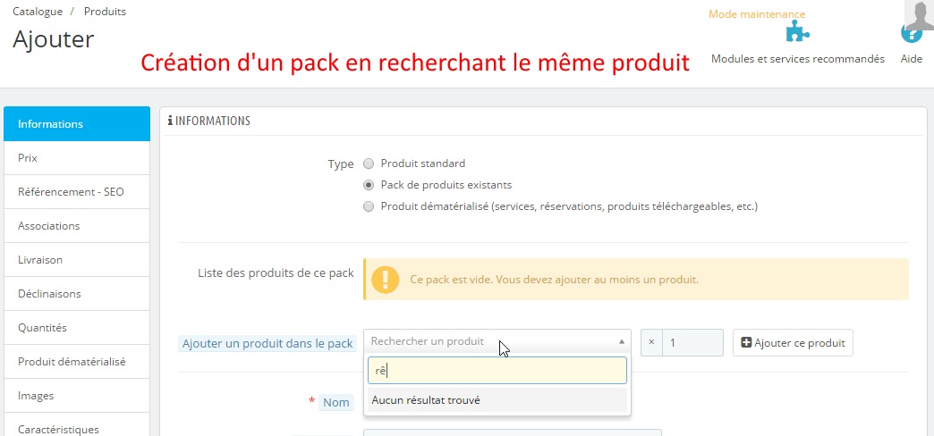Choose the Produit dématérialisé radio option
This screenshot has width=934, height=436.
pyautogui.click(x=369, y=207)
